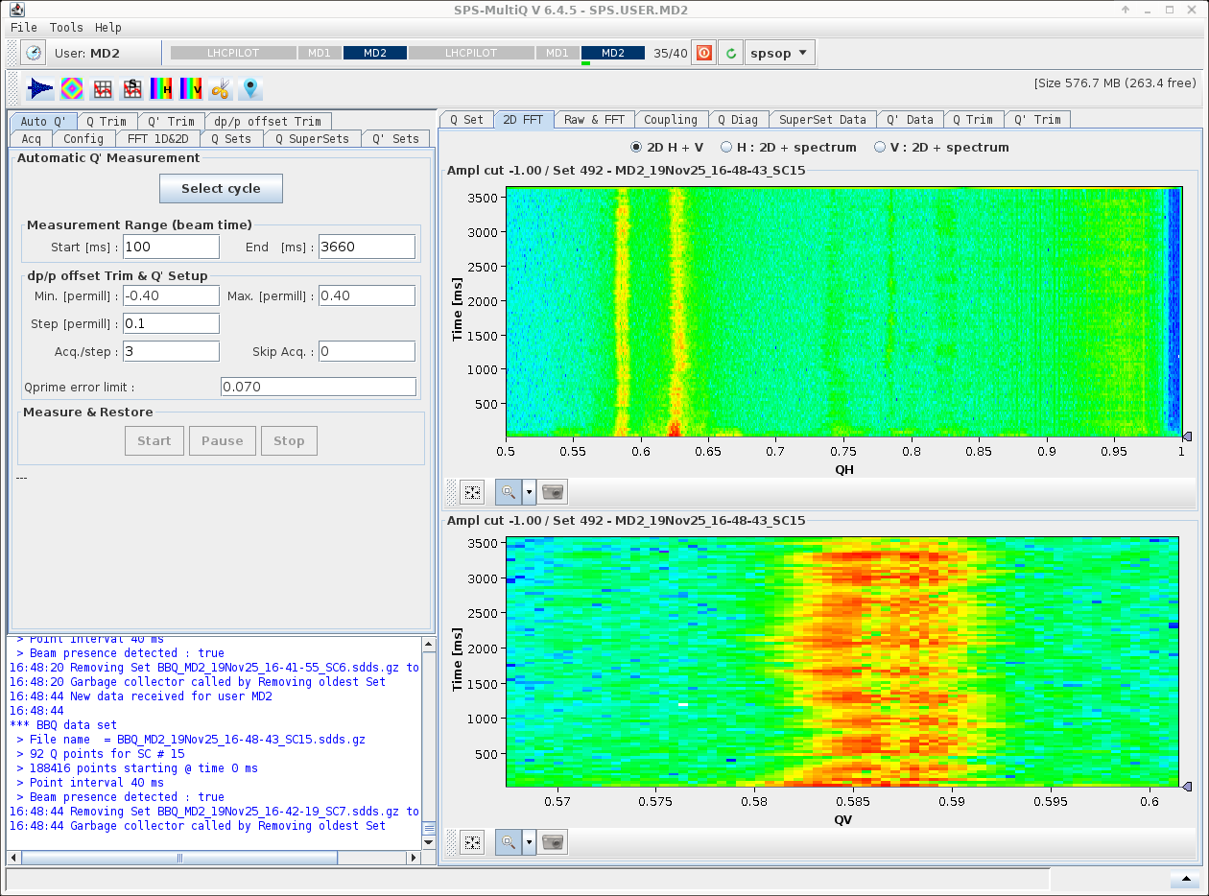Expand zoom mode arrow under QV plot
This screenshot has width=1209, height=896.
point(529,842)
